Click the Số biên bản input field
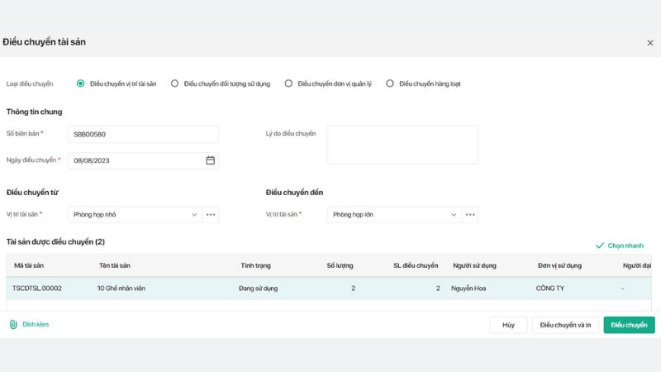This screenshot has width=661, height=372. [143, 134]
